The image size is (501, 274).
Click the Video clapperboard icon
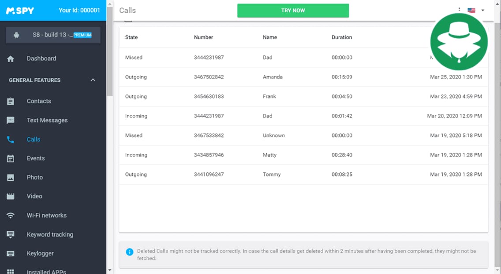(x=11, y=197)
